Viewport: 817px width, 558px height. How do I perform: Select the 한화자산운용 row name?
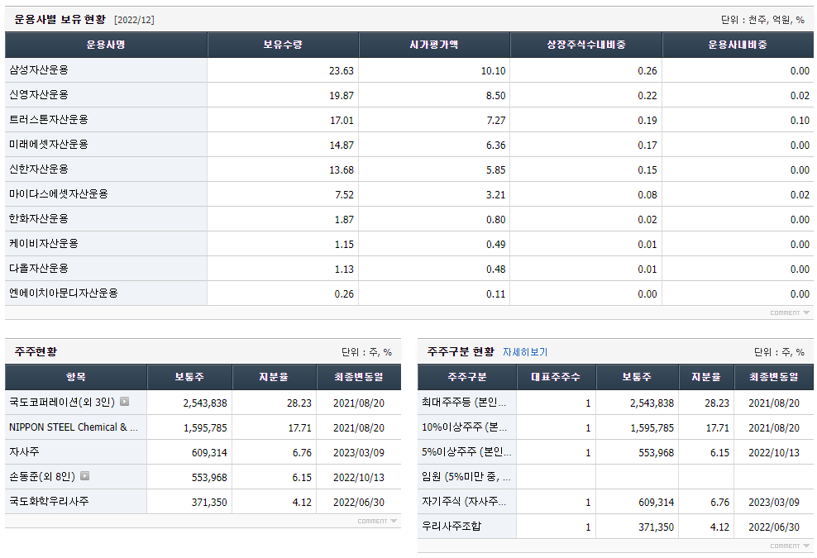pos(39,219)
